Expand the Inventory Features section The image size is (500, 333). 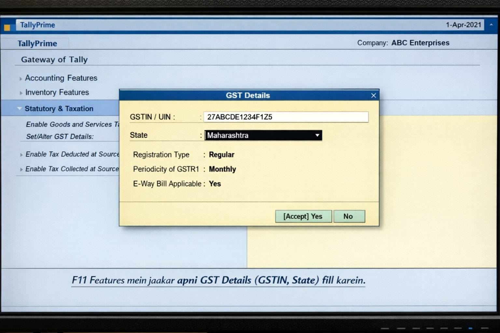click(x=57, y=92)
